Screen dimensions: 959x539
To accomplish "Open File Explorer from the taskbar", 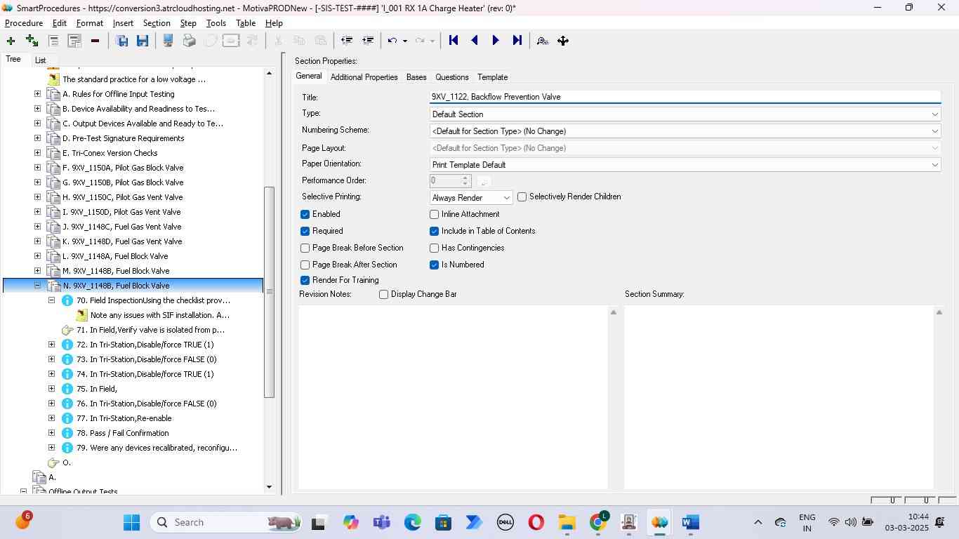I will click(x=567, y=522).
